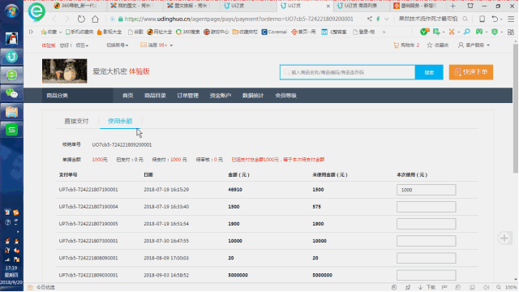Image resolution: width=519 pixels, height=292 pixels.
Task: Open the 商品分类 category menu
Action: pos(78,96)
